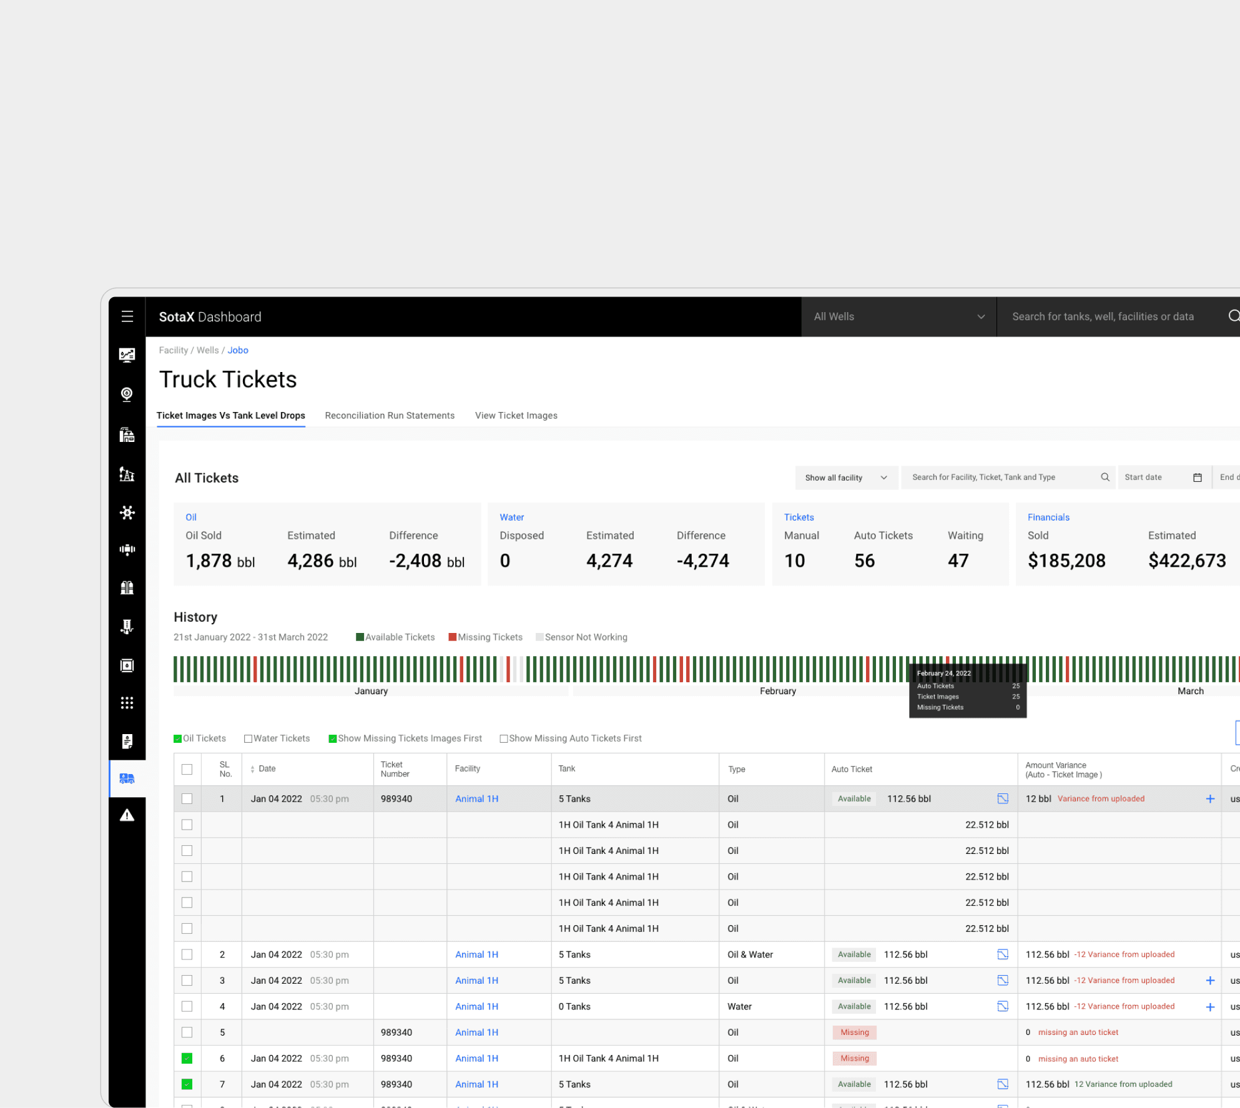The width and height of the screenshot is (1240, 1108).
Task: Open the facility buildings sidebar icon
Action: pyautogui.click(x=127, y=435)
